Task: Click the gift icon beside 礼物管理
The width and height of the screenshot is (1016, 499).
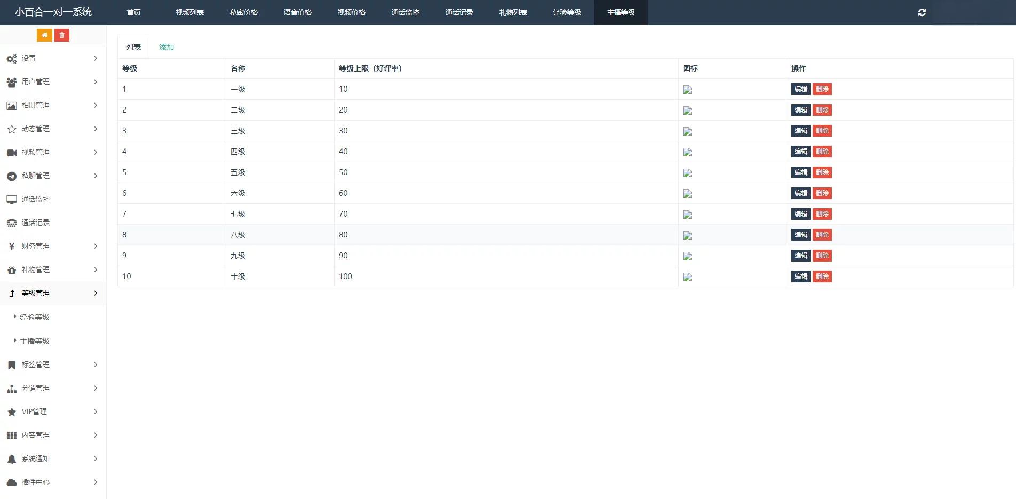Action: point(12,270)
